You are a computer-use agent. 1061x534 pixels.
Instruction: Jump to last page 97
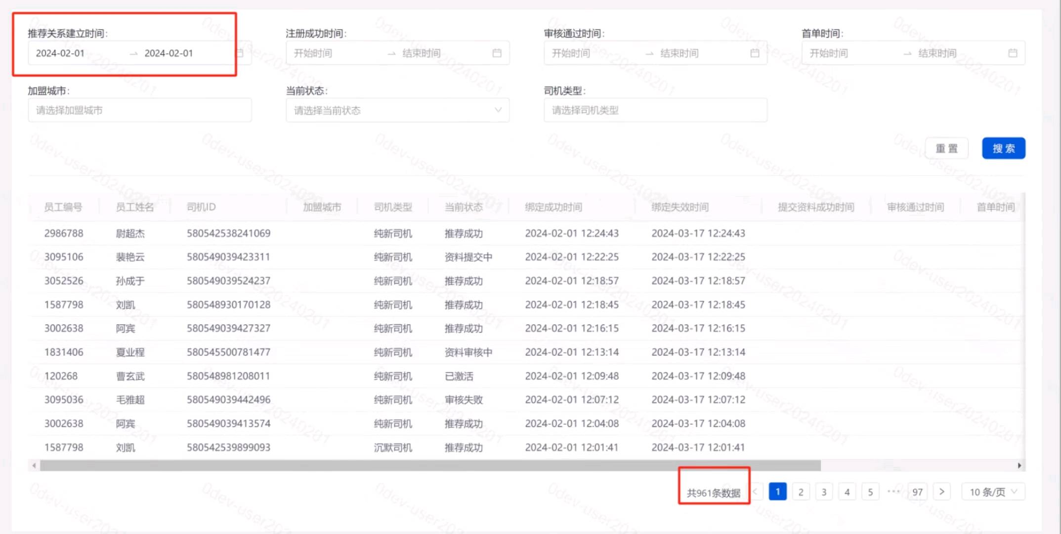(917, 491)
